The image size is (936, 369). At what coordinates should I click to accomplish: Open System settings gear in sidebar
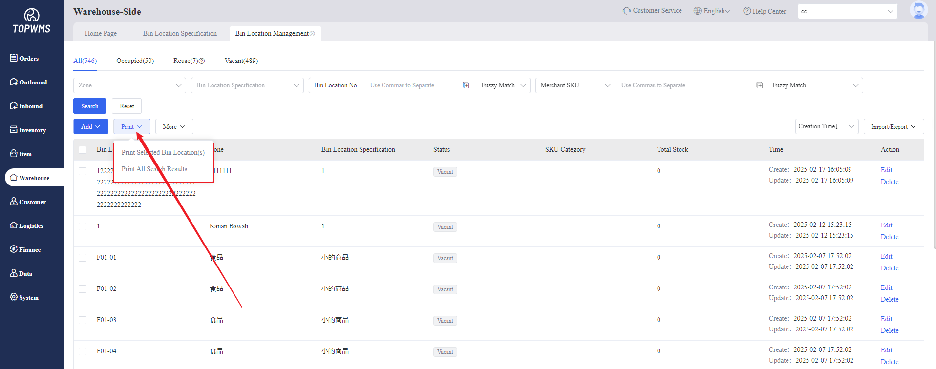(14, 297)
